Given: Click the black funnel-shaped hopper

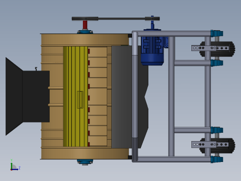Looking at the screenshot, I should (x=27, y=97).
